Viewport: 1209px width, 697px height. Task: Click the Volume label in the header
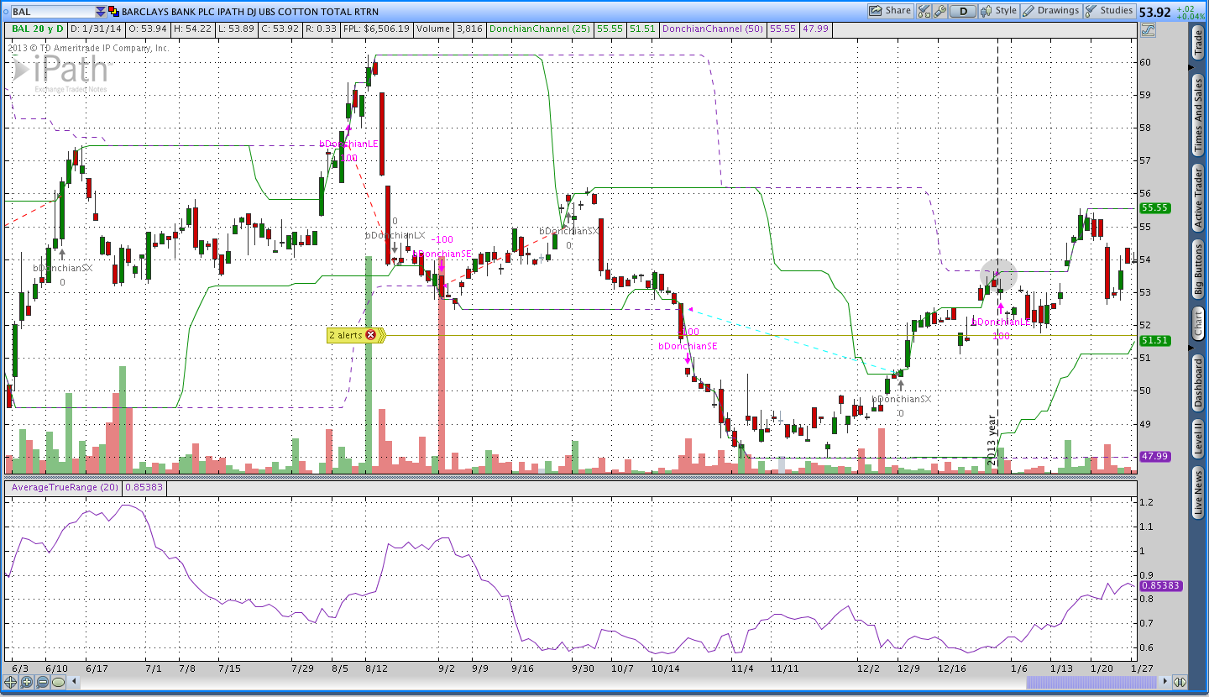(x=433, y=29)
